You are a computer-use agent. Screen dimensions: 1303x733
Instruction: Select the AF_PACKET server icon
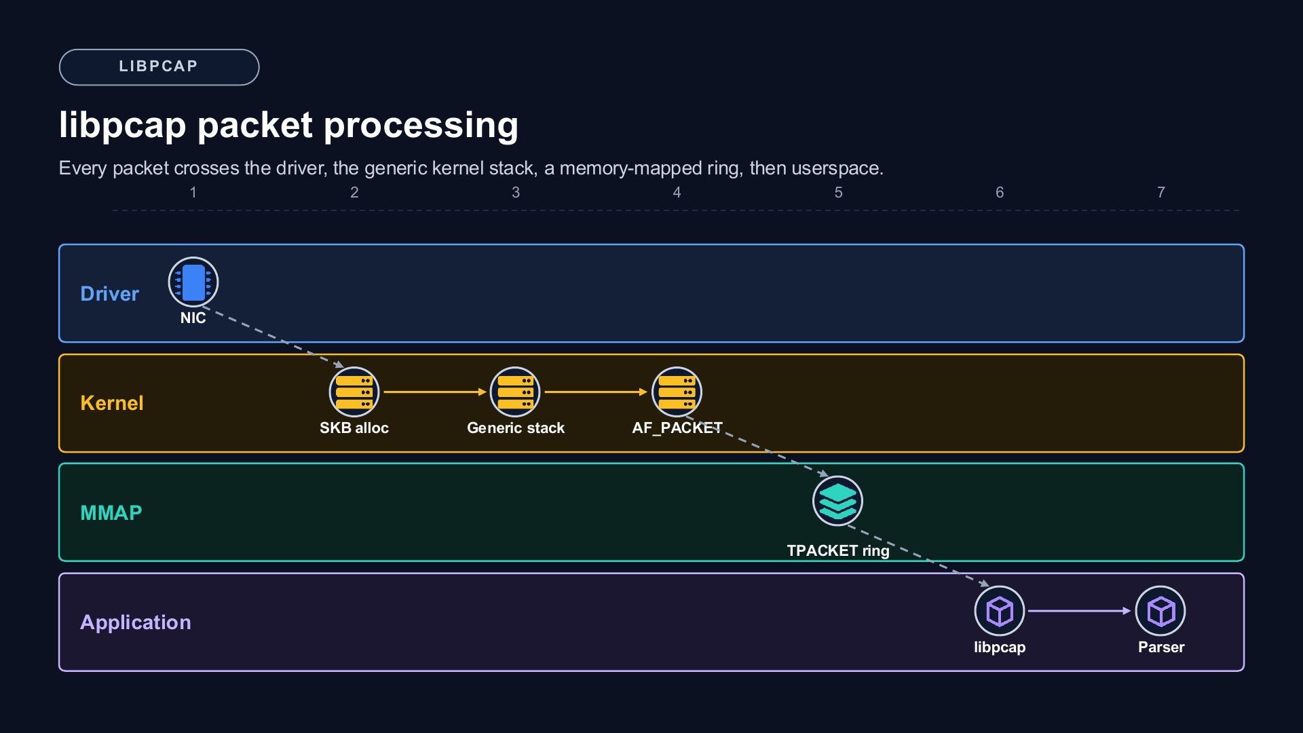[677, 392]
